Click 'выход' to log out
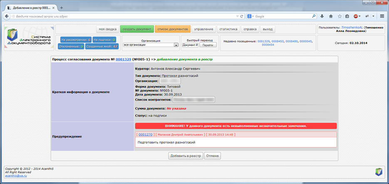The image size is (389, 184). tap(268, 29)
